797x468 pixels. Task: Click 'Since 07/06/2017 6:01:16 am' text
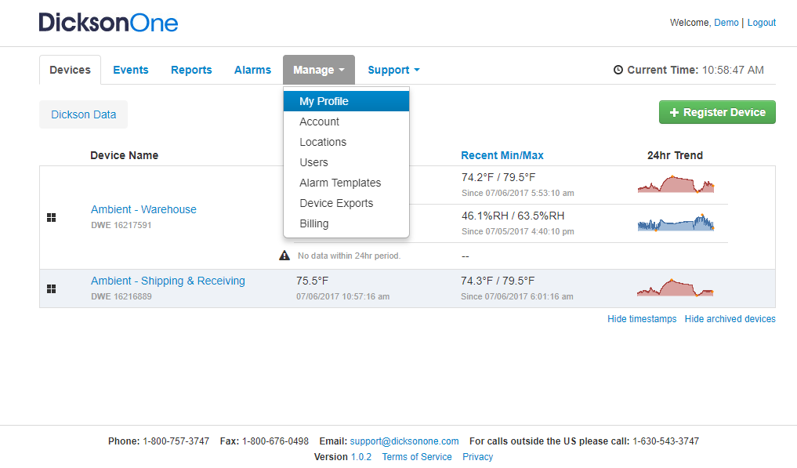pos(517,296)
